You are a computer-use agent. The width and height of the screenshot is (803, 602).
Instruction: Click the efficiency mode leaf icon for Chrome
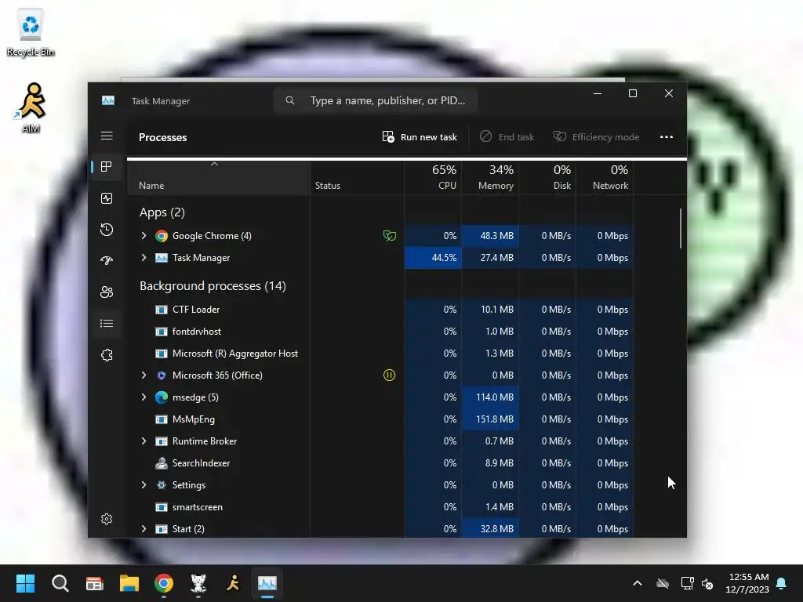click(390, 236)
